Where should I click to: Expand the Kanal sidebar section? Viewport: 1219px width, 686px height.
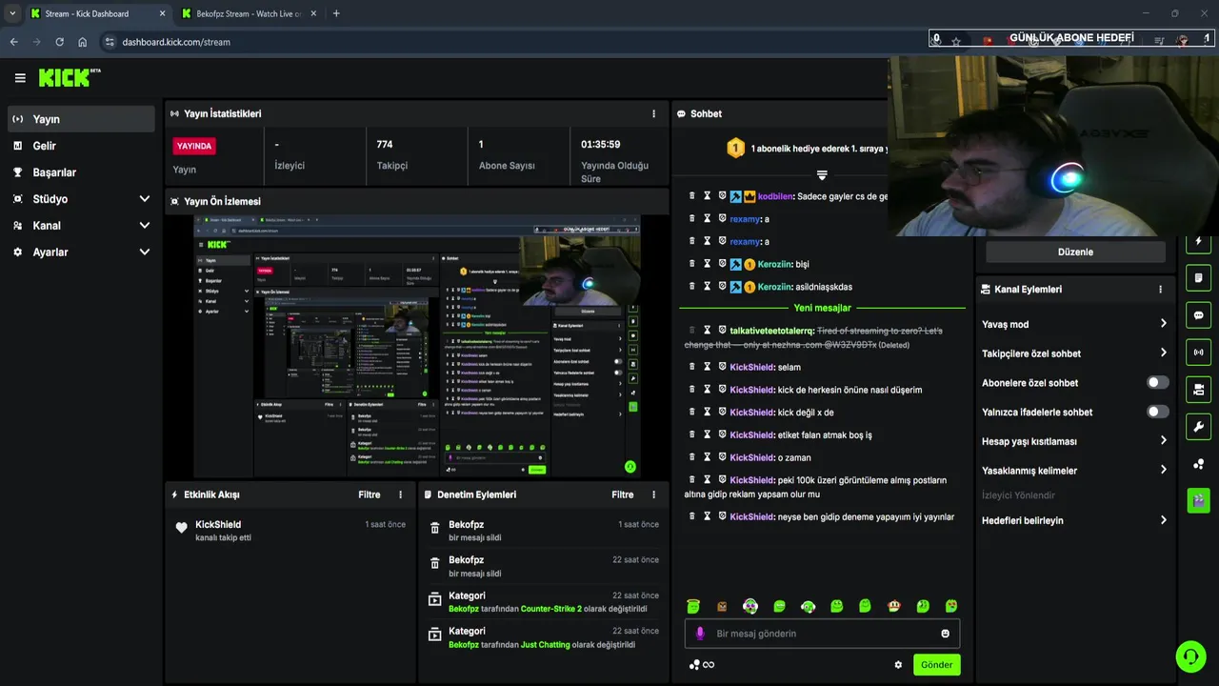point(145,226)
